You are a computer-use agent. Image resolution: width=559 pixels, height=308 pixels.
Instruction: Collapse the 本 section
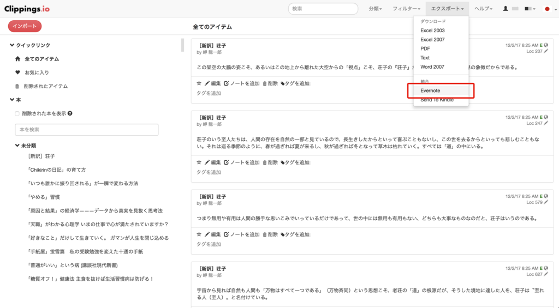tap(15, 100)
